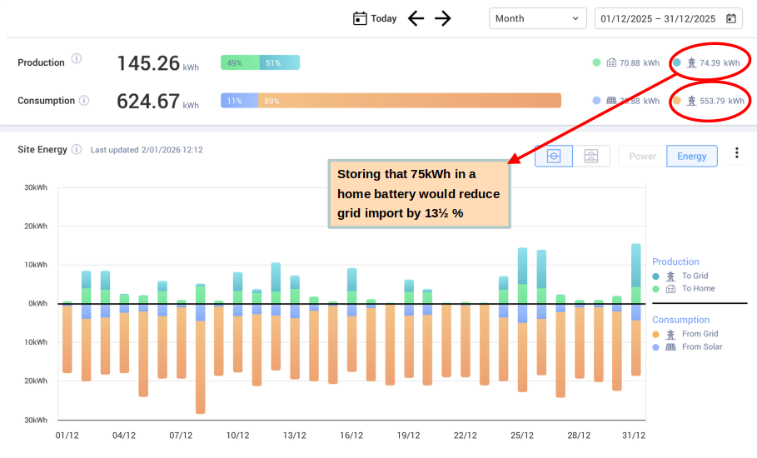Click the orange 89% consumption bar segment

(x=410, y=101)
